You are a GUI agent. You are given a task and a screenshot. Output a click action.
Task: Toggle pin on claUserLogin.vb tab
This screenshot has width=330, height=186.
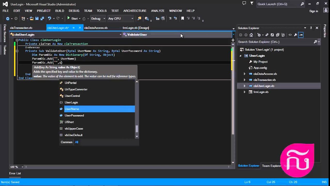tap(73, 28)
